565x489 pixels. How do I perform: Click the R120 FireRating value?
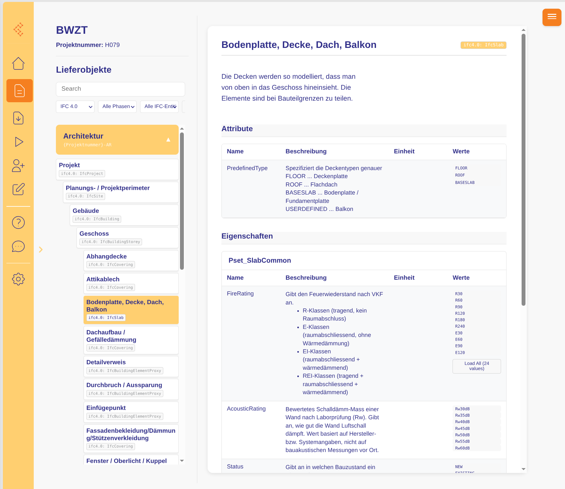pyautogui.click(x=460, y=313)
